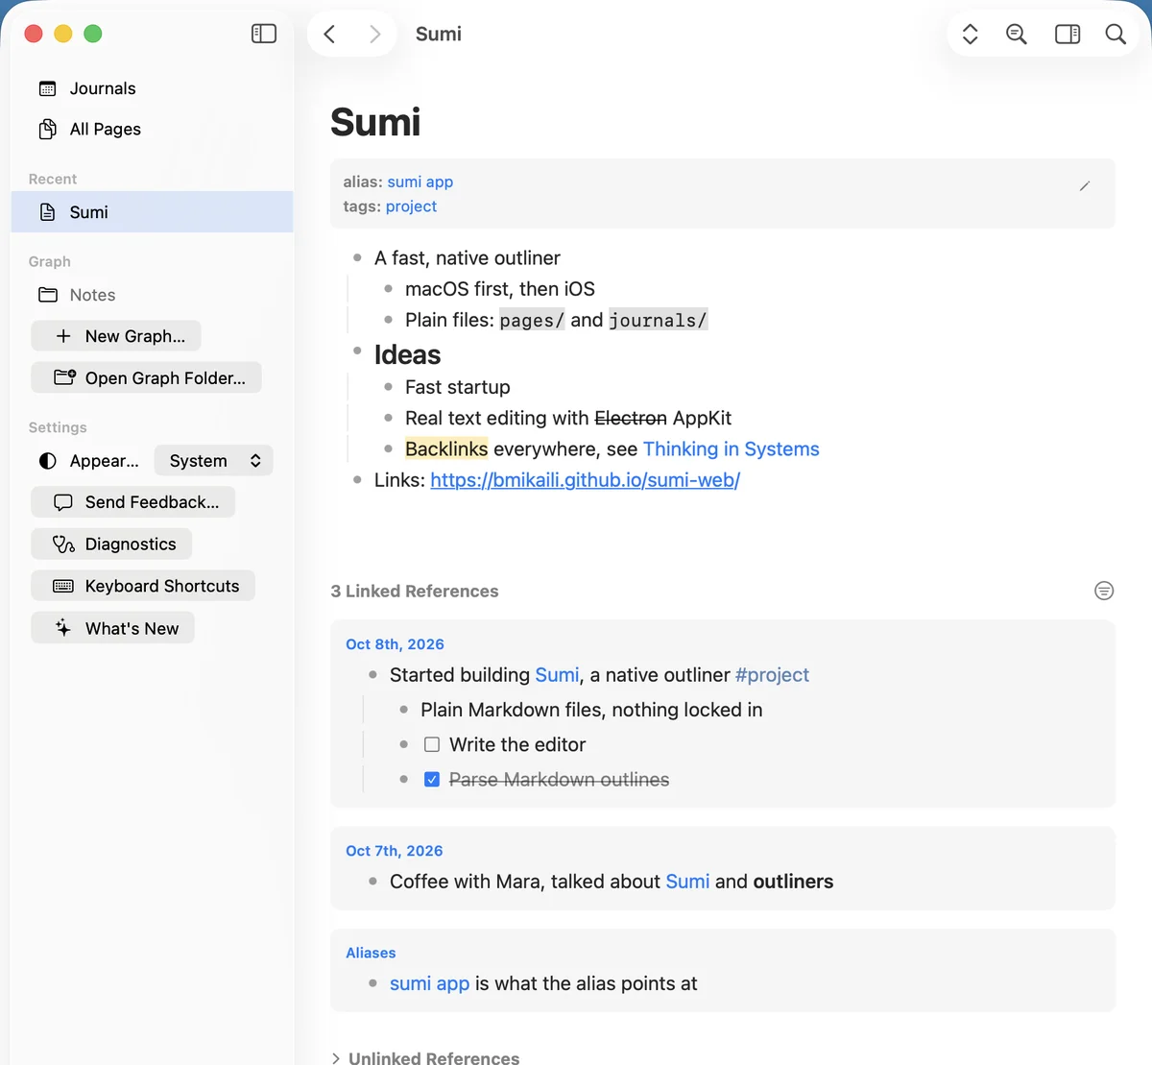Open the Appearance System dropdown
Image resolution: width=1152 pixels, height=1065 pixels.
click(x=214, y=461)
